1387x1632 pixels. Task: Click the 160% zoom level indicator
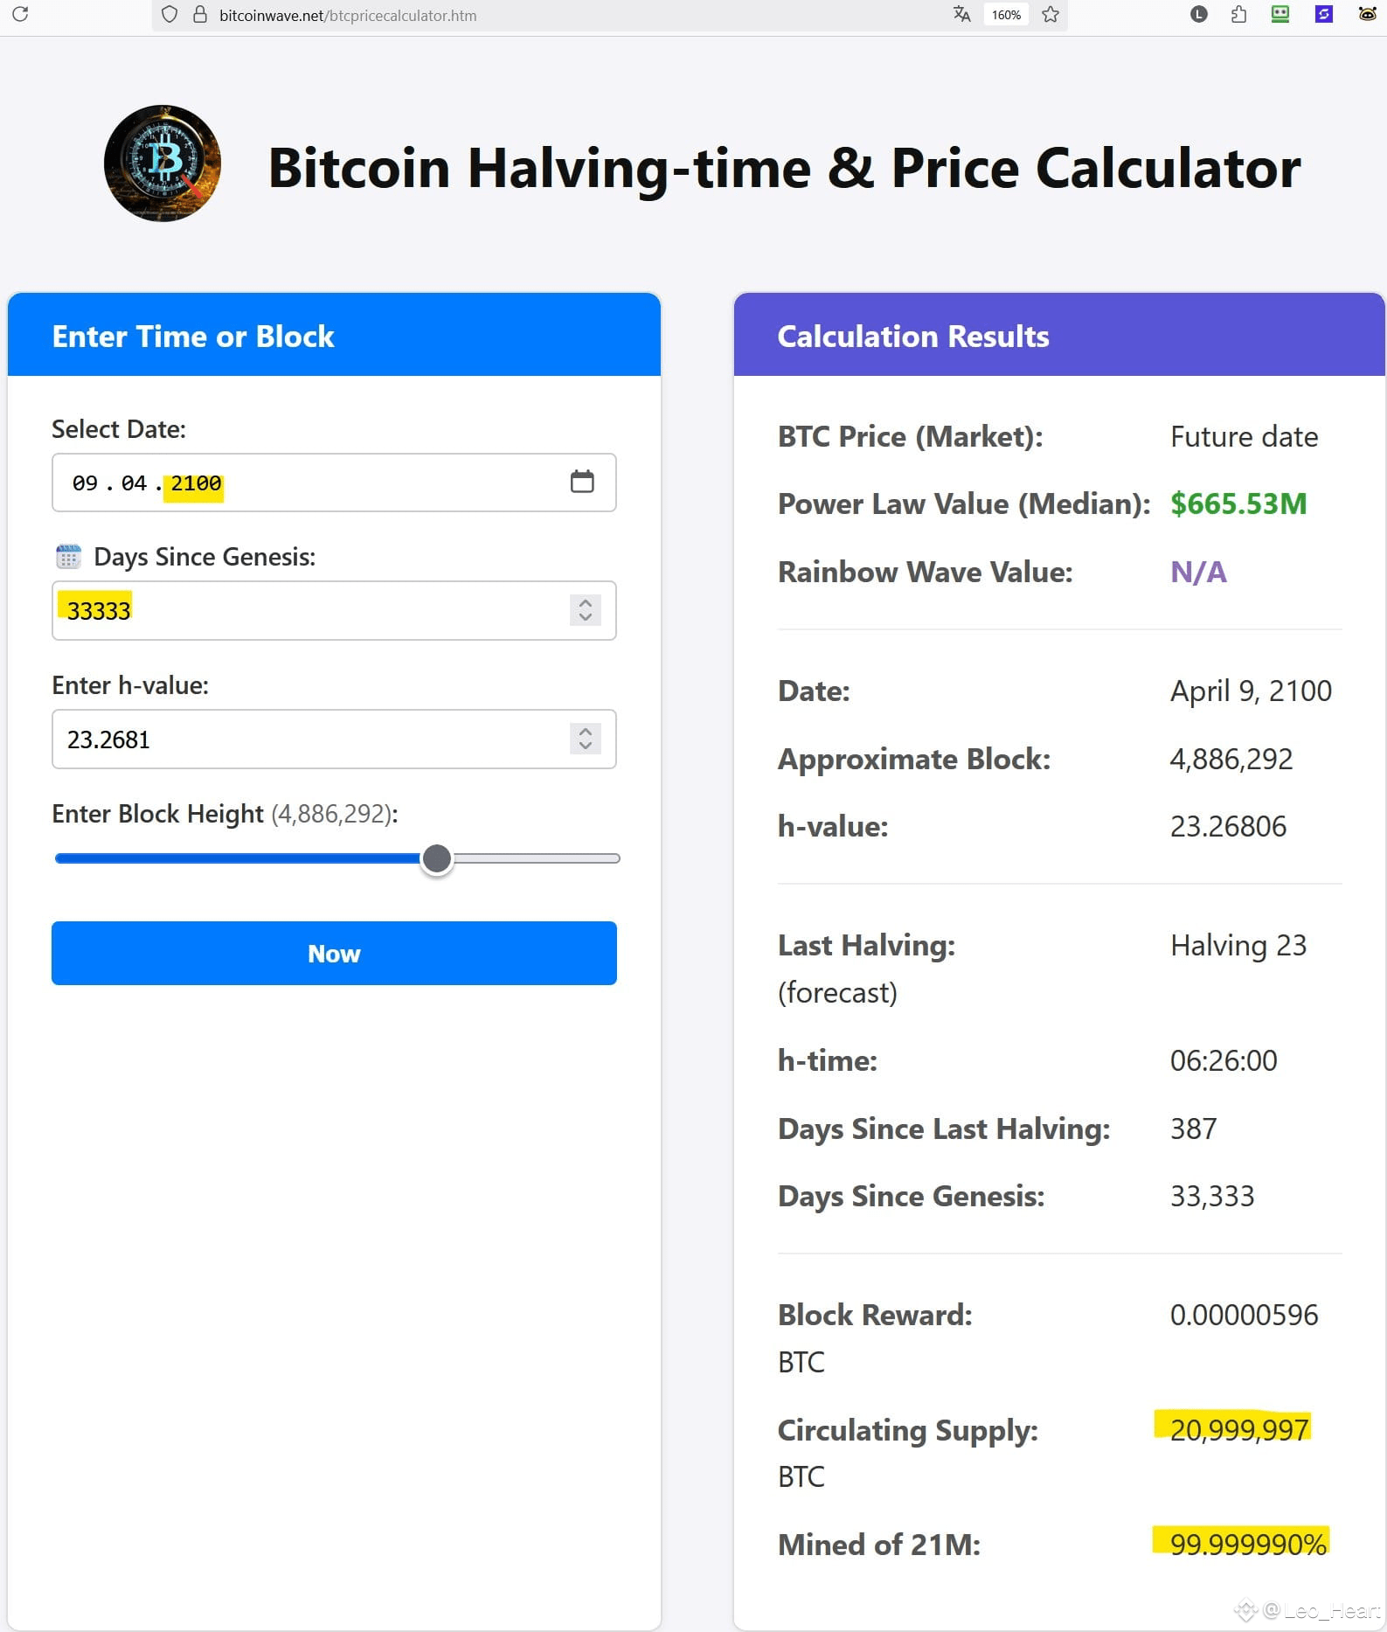[1006, 15]
